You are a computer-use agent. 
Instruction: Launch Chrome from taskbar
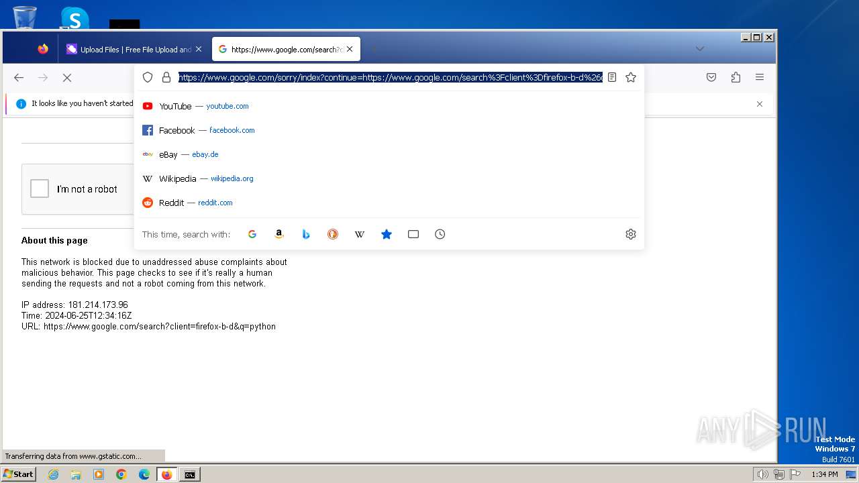coord(121,474)
